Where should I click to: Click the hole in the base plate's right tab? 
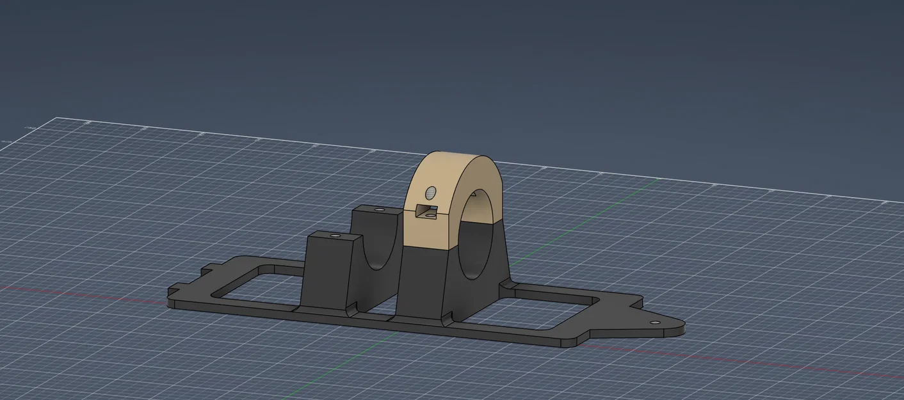tap(654, 323)
